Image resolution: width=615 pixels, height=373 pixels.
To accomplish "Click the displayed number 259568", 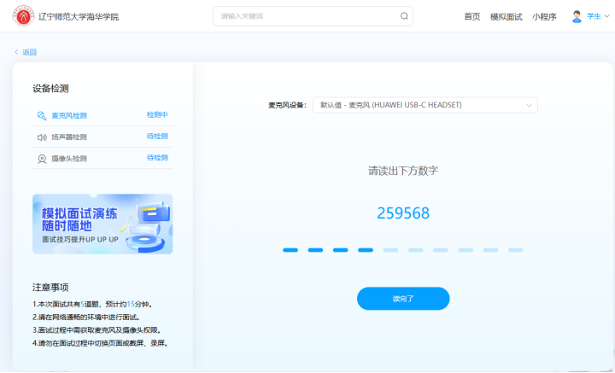I will (x=403, y=213).
